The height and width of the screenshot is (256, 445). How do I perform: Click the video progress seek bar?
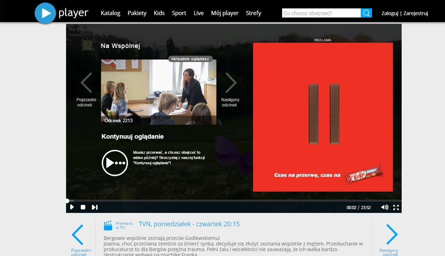(x=234, y=201)
